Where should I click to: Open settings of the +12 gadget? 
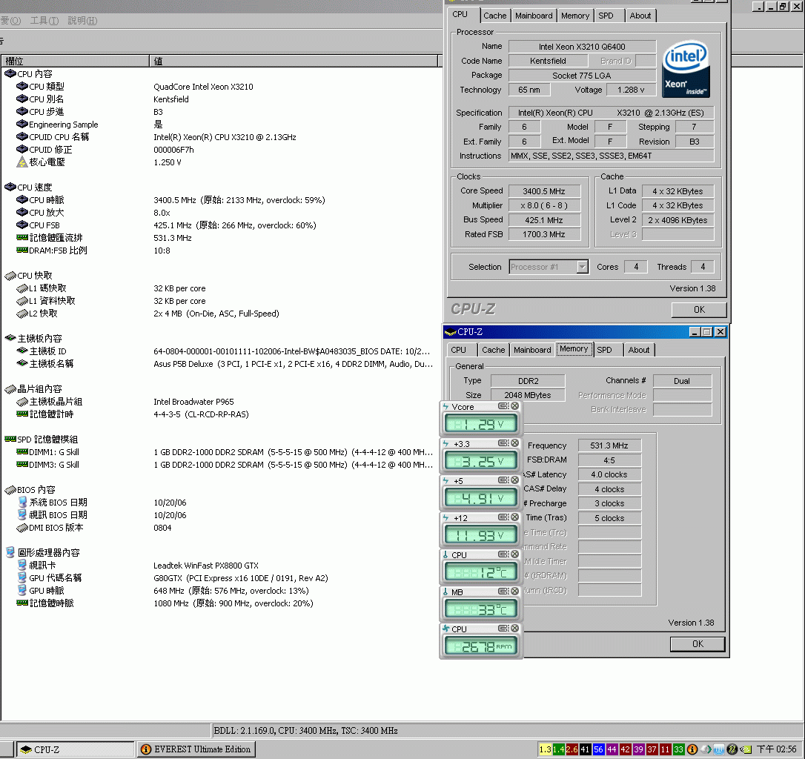[503, 517]
